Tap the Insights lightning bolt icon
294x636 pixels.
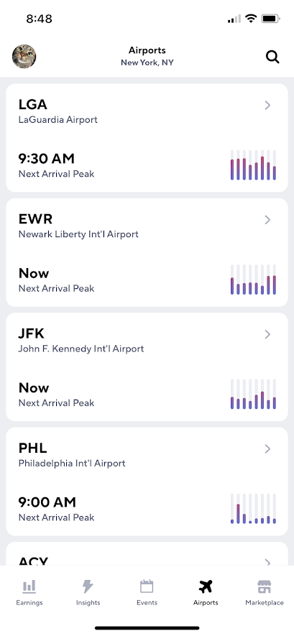point(88,586)
